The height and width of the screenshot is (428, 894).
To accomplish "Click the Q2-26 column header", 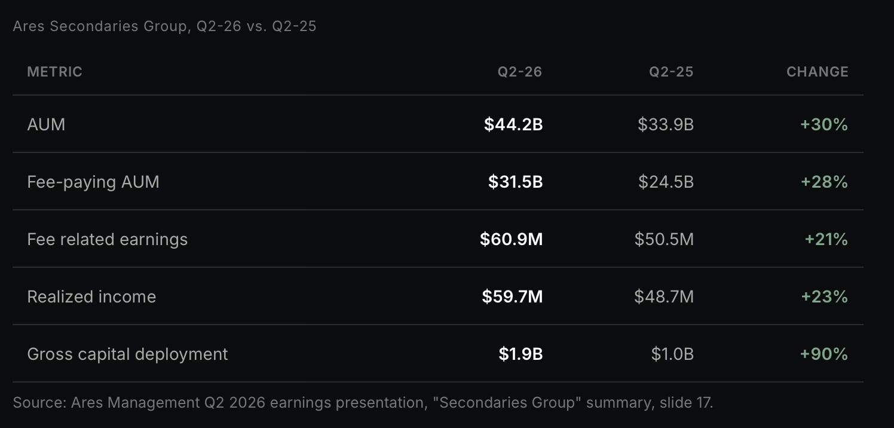I will point(520,72).
